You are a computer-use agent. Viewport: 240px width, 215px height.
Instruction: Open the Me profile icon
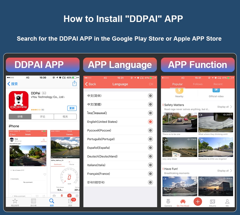(x=227, y=201)
